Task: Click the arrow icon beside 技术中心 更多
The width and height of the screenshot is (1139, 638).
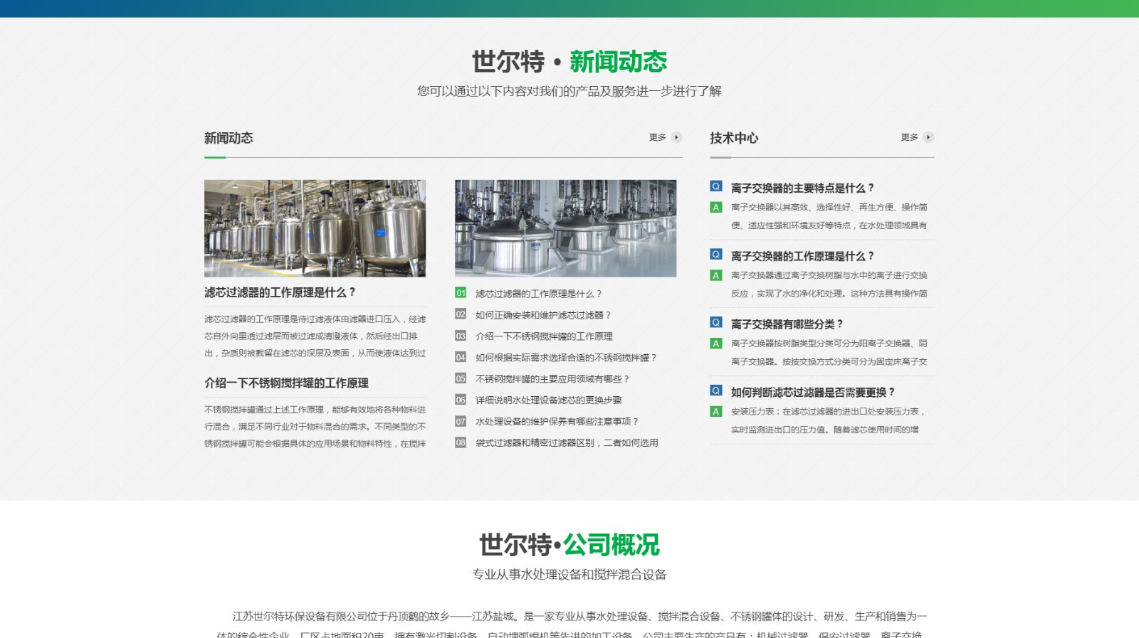Action: pyautogui.click(x=928, y=137)
